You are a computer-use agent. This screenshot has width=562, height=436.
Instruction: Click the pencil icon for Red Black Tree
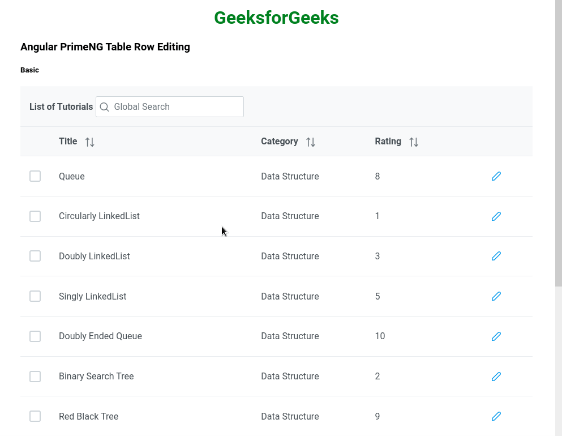click(496, 416)
